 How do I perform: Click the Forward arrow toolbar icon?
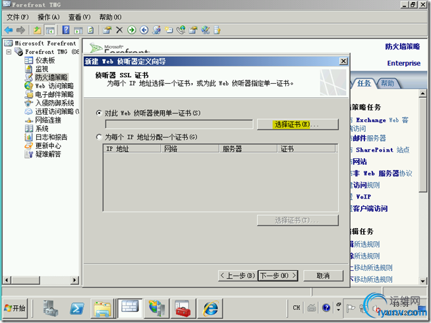click(x=20, y=30)
